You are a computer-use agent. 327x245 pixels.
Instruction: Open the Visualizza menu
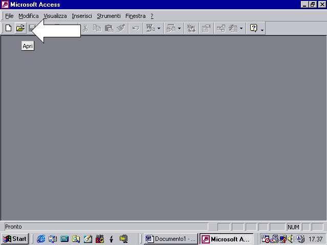tap(55, 16)
